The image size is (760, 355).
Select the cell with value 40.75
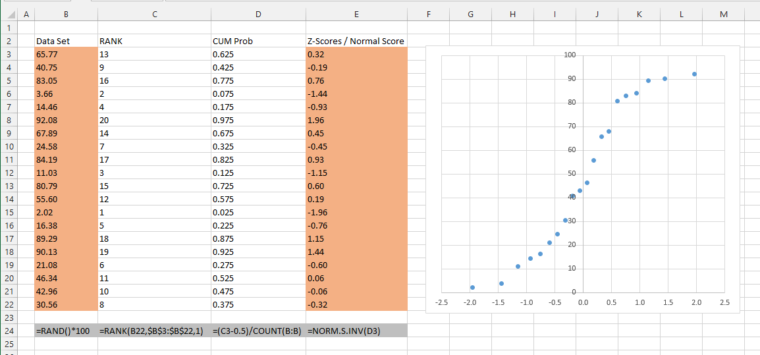click(x=66, y=67)
